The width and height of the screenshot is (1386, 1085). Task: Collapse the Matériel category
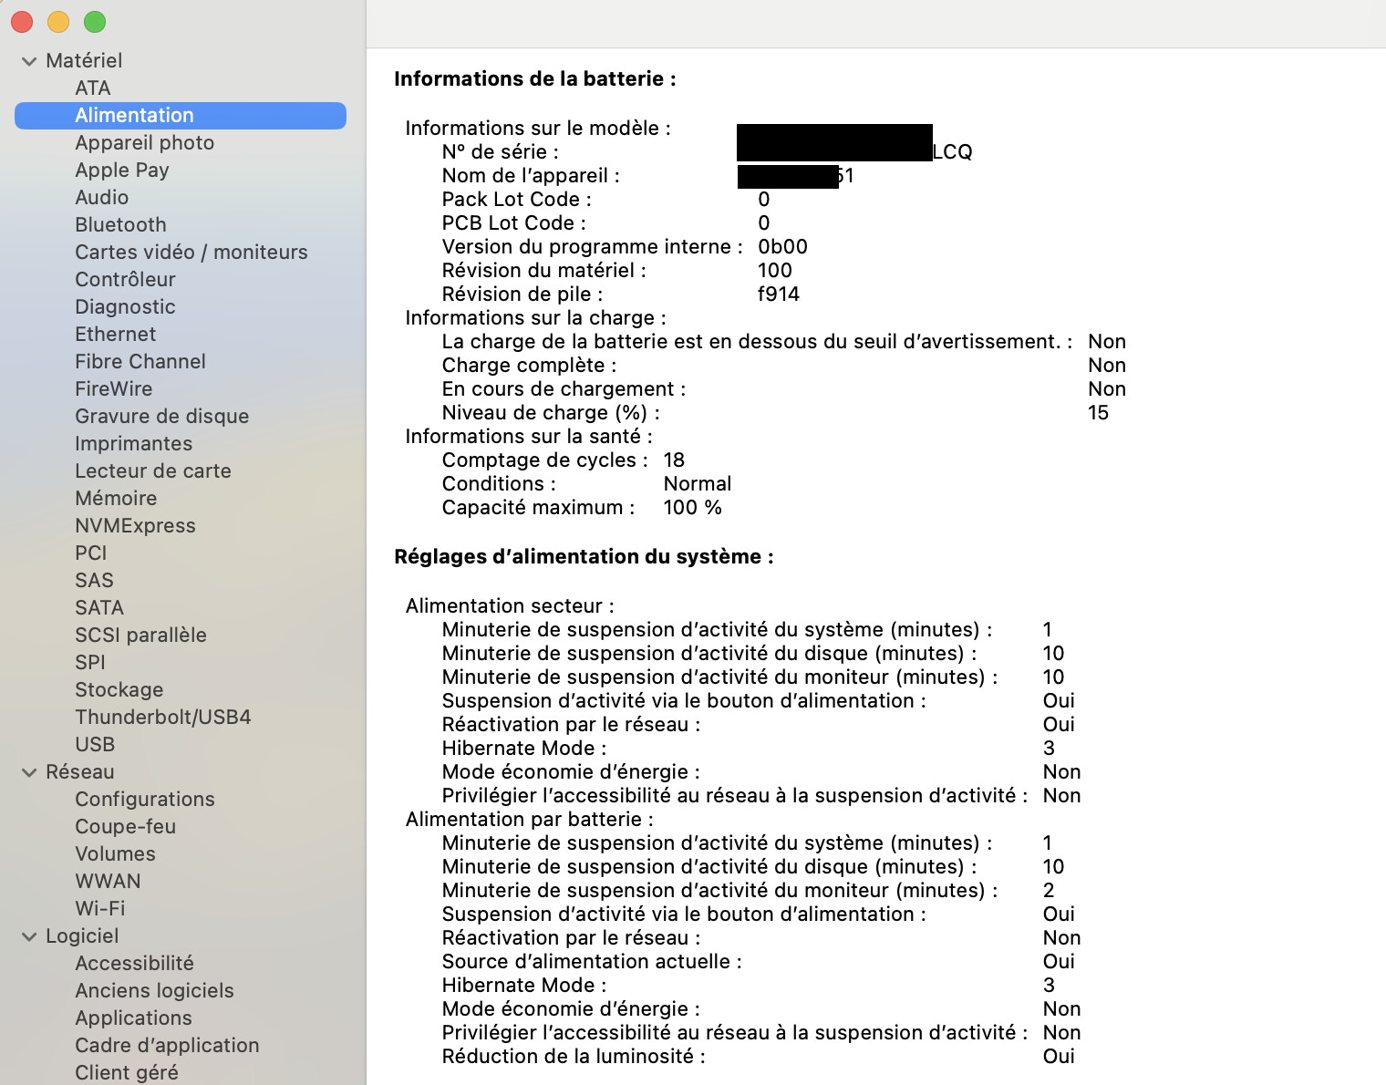coord(28,60)
